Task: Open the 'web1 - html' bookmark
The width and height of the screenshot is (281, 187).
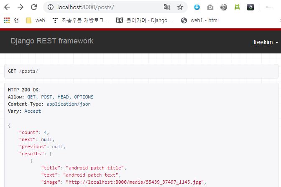Action: 200,20
